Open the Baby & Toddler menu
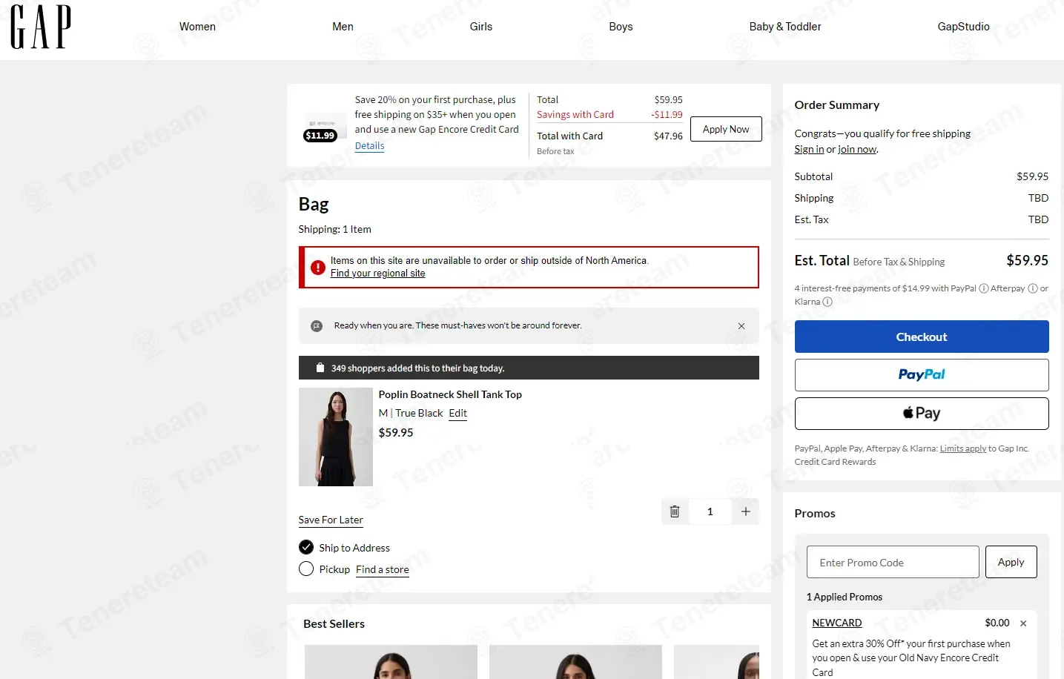Screen dimensions: 1064x679 tap(785, 27)
